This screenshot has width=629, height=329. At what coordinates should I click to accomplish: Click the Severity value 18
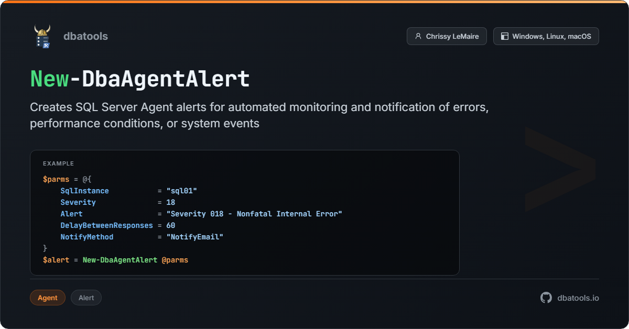(x=170, y=202)
